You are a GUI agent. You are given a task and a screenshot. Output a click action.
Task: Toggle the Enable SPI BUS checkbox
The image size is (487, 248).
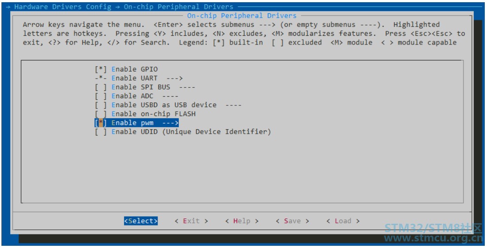(100, 87)
